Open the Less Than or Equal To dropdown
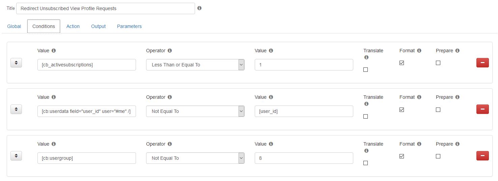The height and width of the screenshot is (181, 498). (x=195, y=65)
